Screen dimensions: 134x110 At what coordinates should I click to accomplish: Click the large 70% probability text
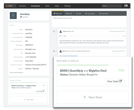point(121,70)
